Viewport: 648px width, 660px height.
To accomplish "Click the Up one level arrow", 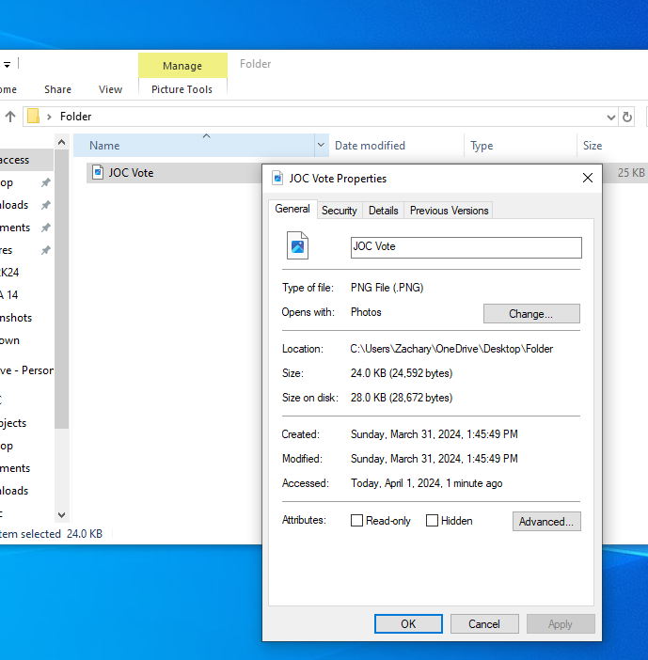I will click(x=10, y=117).
